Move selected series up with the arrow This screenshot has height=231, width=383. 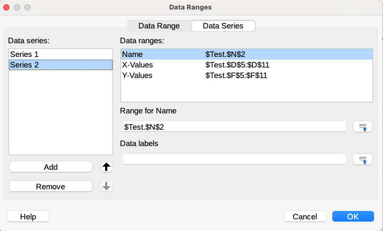[x=106, y=167]
